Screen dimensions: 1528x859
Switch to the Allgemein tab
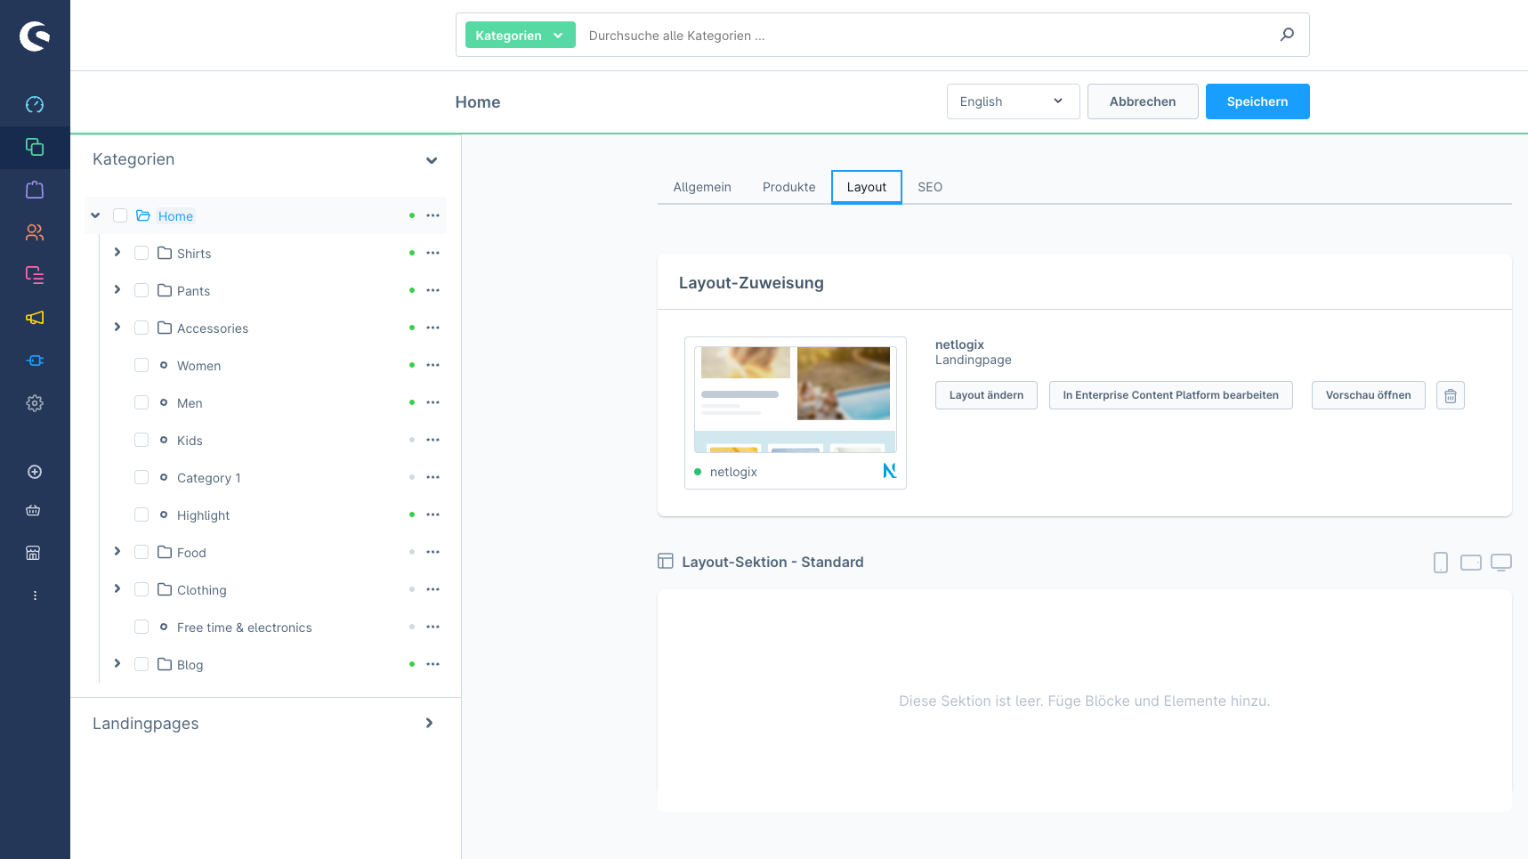702,187
